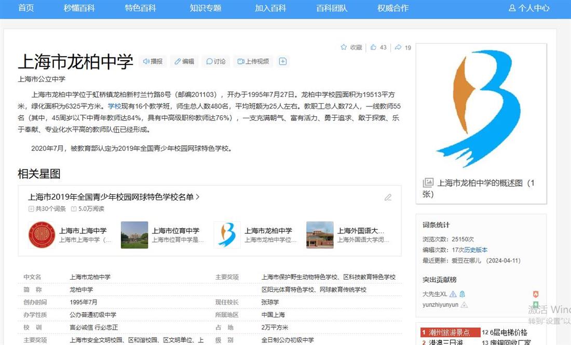
Task: Open the 编辑 entry editor
Action: pos(184,61)
